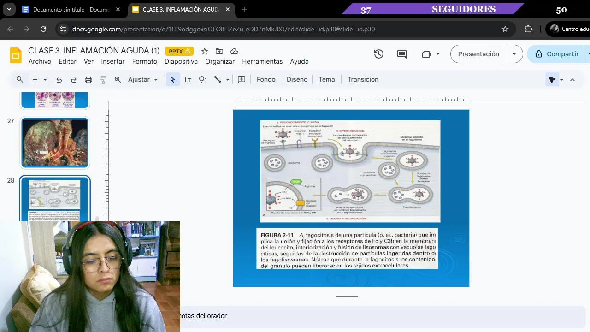Open the Diapositiva menu
Screen dimensions: 590x332
181,61
